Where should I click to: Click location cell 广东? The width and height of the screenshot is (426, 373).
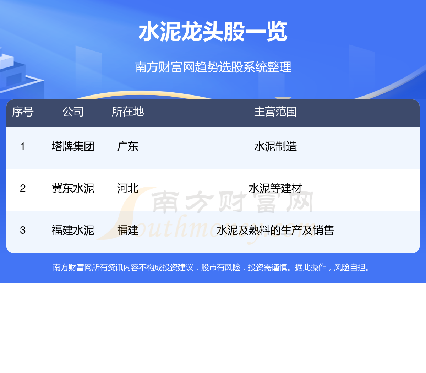click(x=128, y=146)
